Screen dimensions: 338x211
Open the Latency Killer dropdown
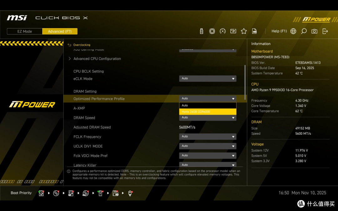click(x=207, y=165)
